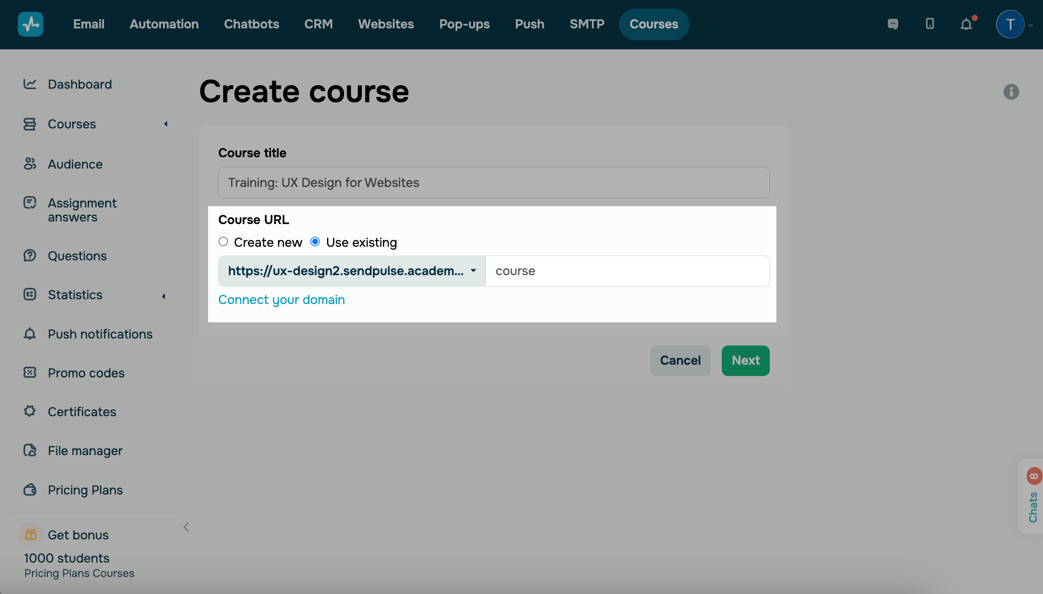Expand the Statistics sidebar submenu arrow
Screen dimensions: 1043x594
point(164,296)
